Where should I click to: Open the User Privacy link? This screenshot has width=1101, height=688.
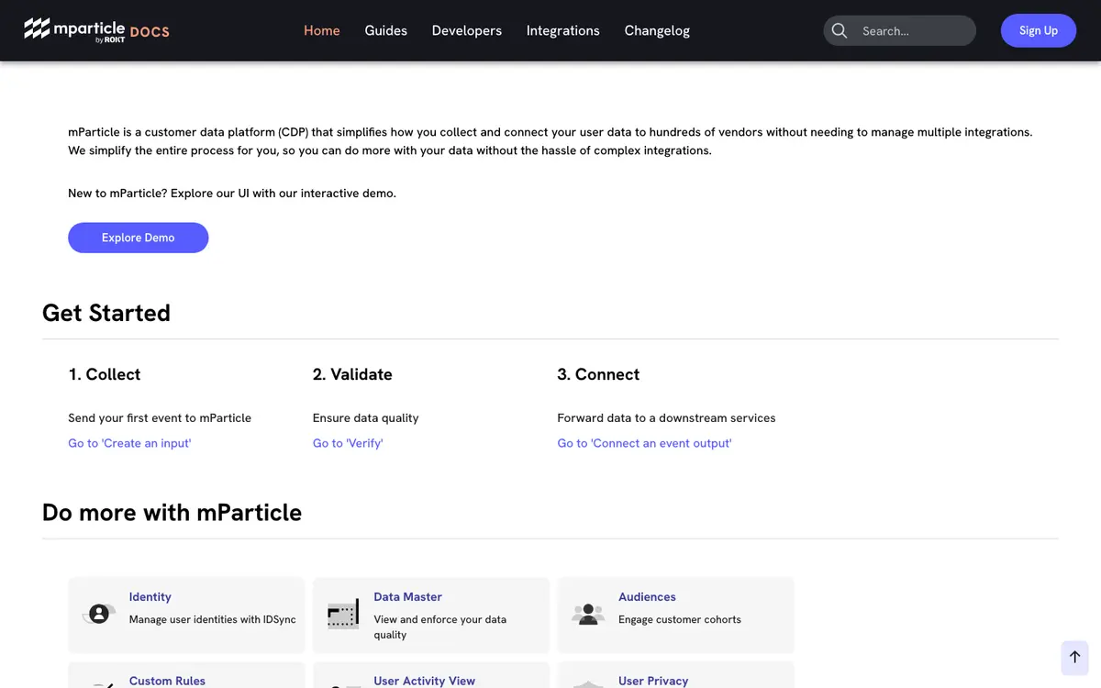tap(653, 681)
